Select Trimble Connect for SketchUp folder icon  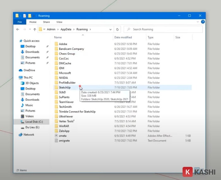pos(56,112)
